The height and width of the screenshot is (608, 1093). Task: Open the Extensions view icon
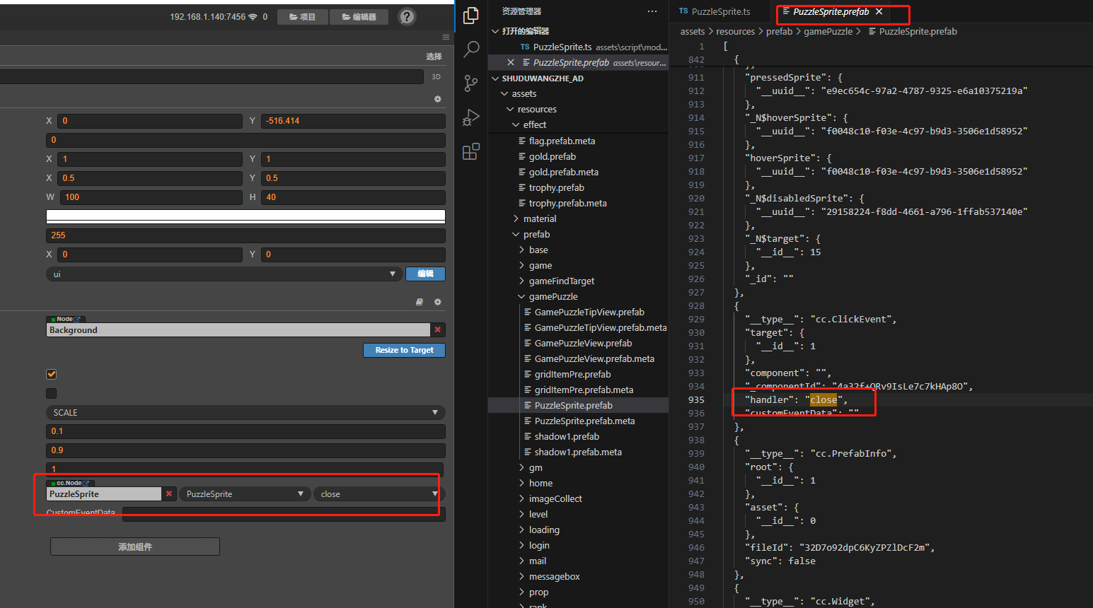[x=471, y=151]
